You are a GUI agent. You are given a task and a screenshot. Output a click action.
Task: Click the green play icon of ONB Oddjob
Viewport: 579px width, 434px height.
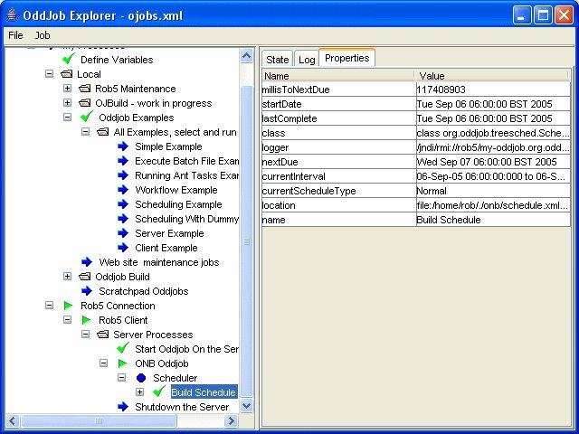(122, 363)
